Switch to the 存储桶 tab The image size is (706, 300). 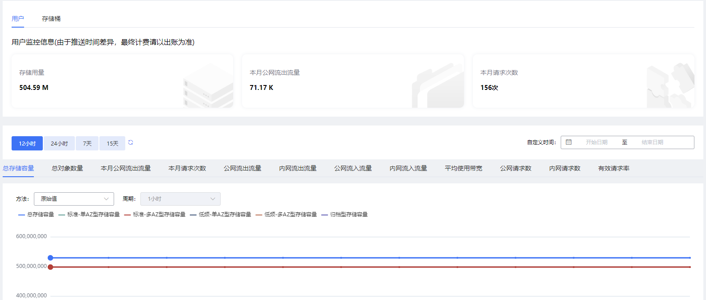tap(51, 19)
